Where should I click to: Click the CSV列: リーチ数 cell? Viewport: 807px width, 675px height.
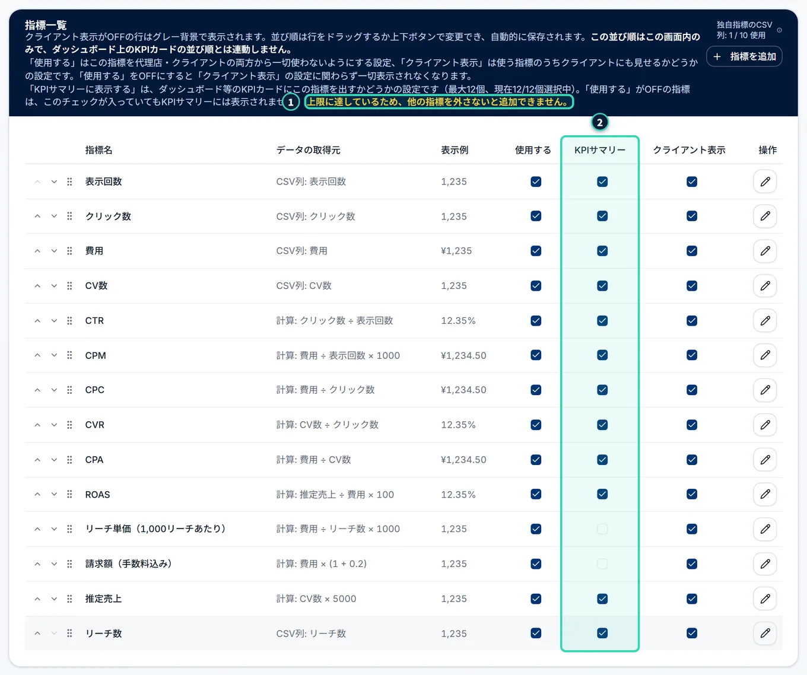pos(311,633)
